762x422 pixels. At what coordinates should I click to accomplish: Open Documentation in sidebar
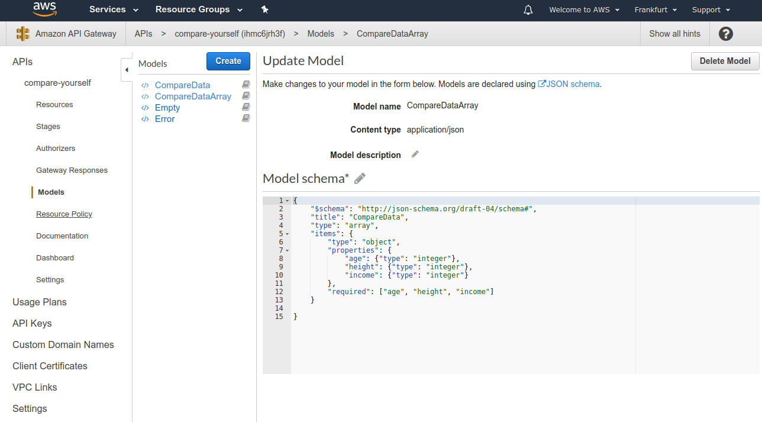coord(62,236)
